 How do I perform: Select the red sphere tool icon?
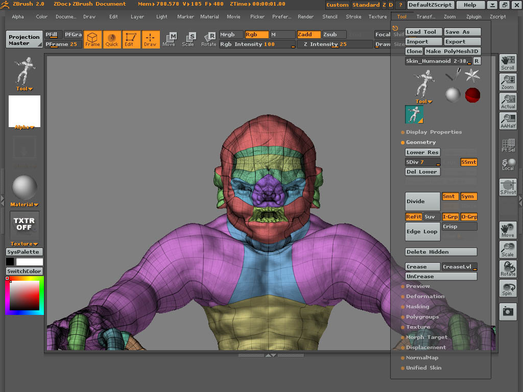tap(472, 95)
